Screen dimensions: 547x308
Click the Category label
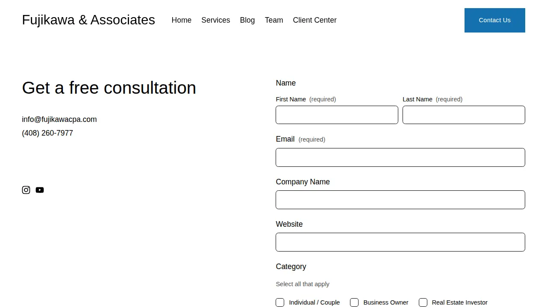291,267
